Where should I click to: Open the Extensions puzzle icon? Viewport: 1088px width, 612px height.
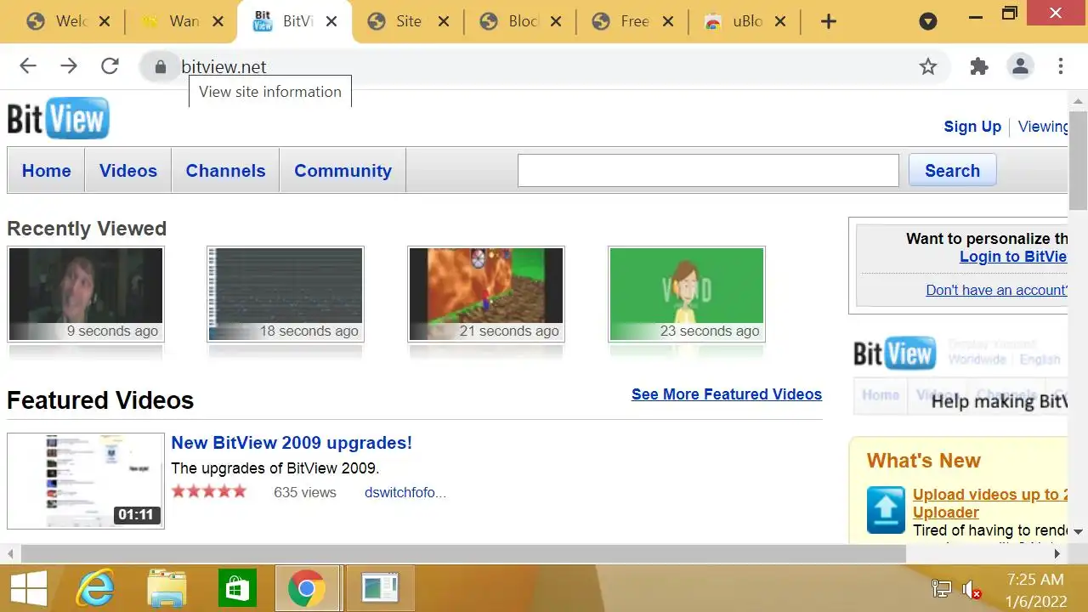click(979, 66)
